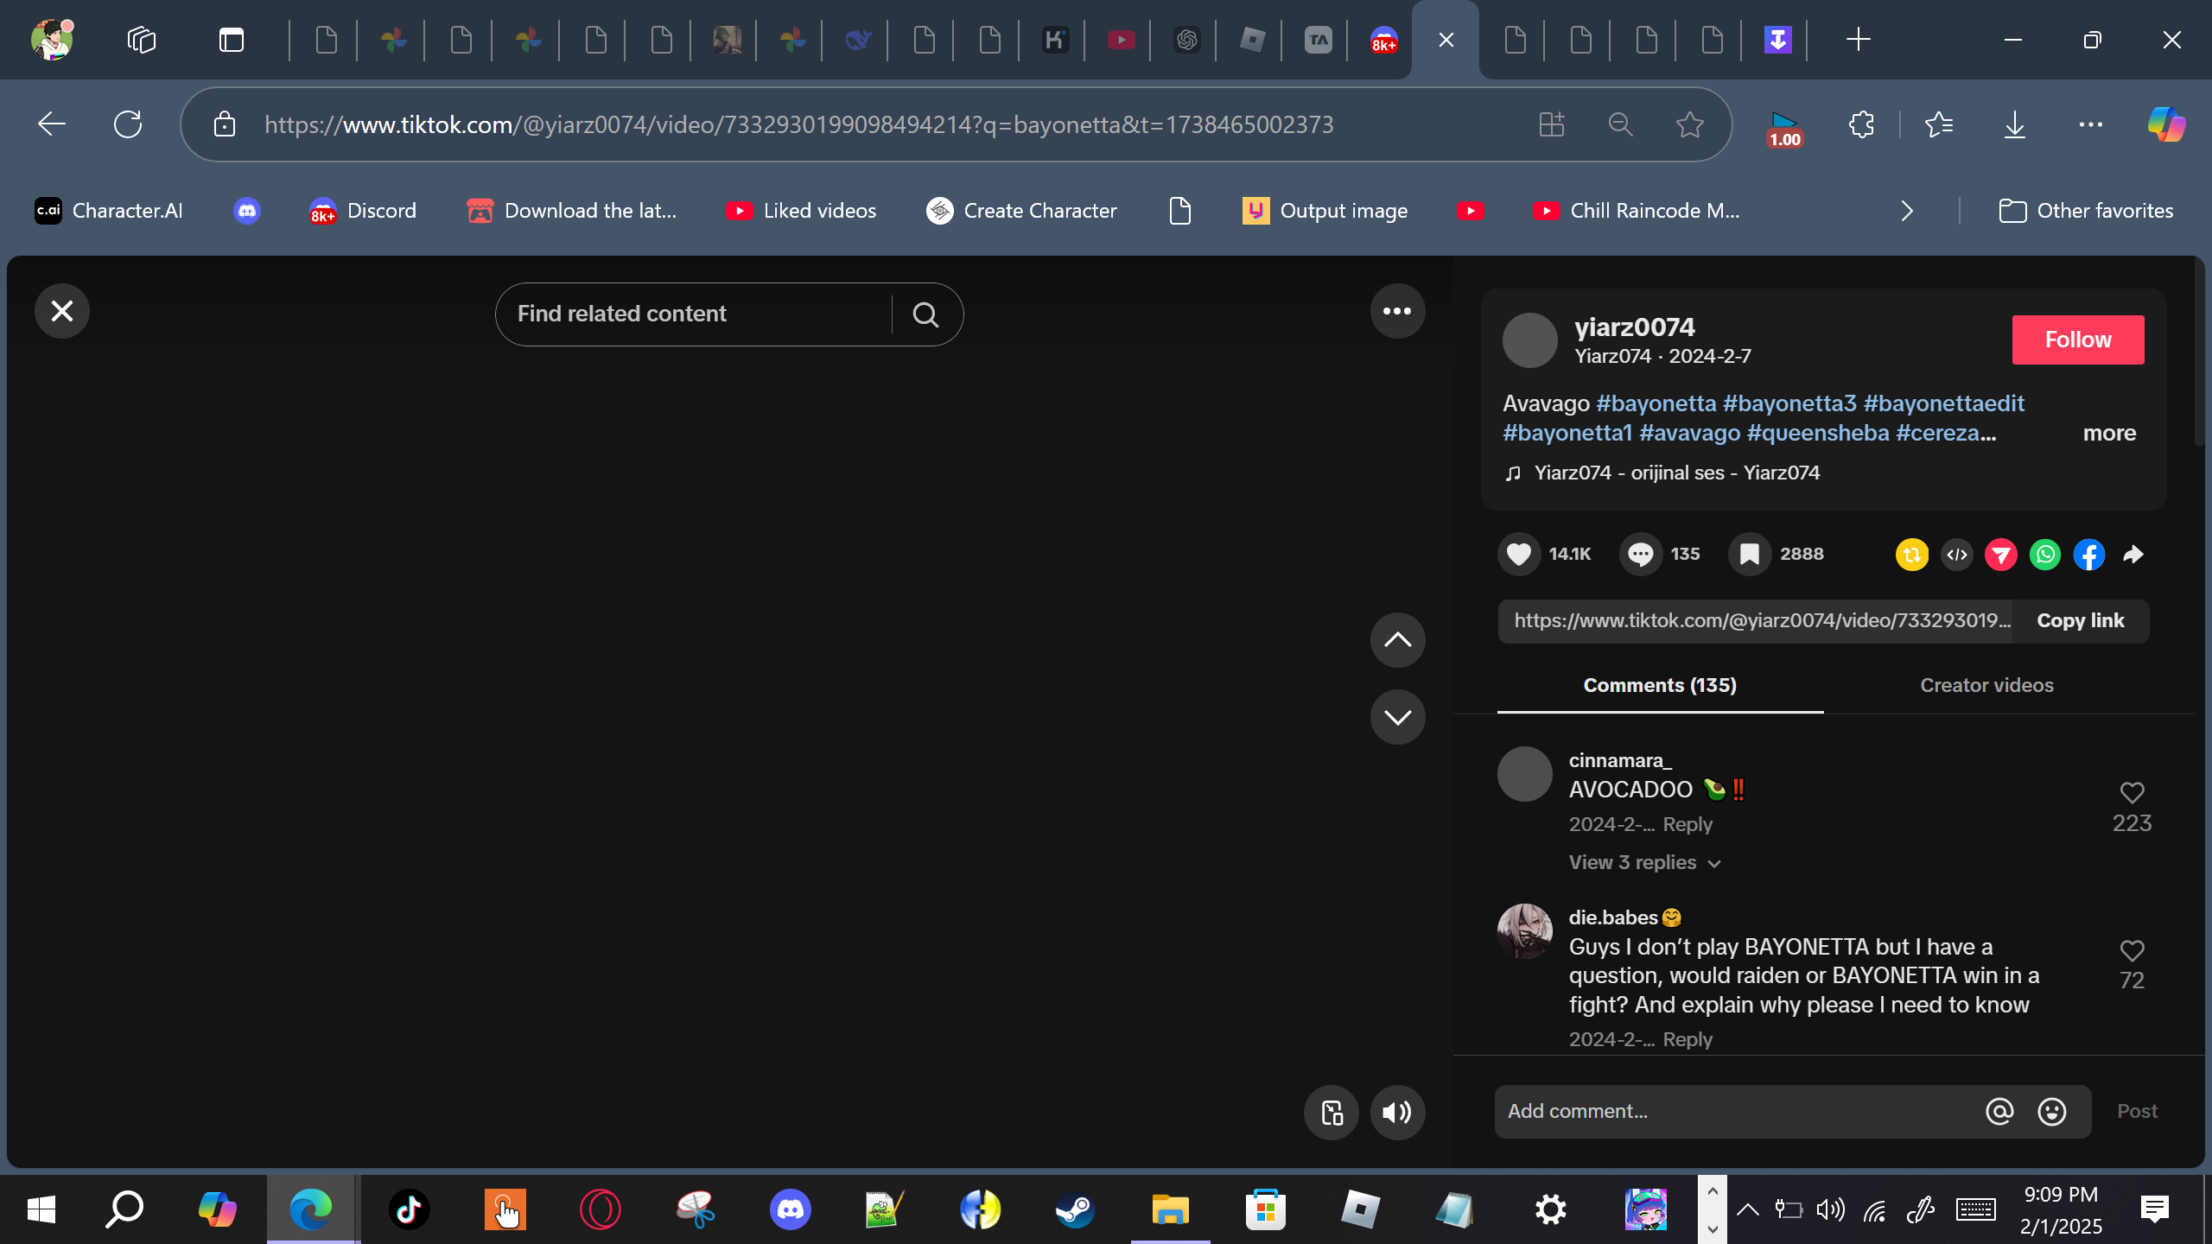Select the Comments (135) tab

[1659, 685]
